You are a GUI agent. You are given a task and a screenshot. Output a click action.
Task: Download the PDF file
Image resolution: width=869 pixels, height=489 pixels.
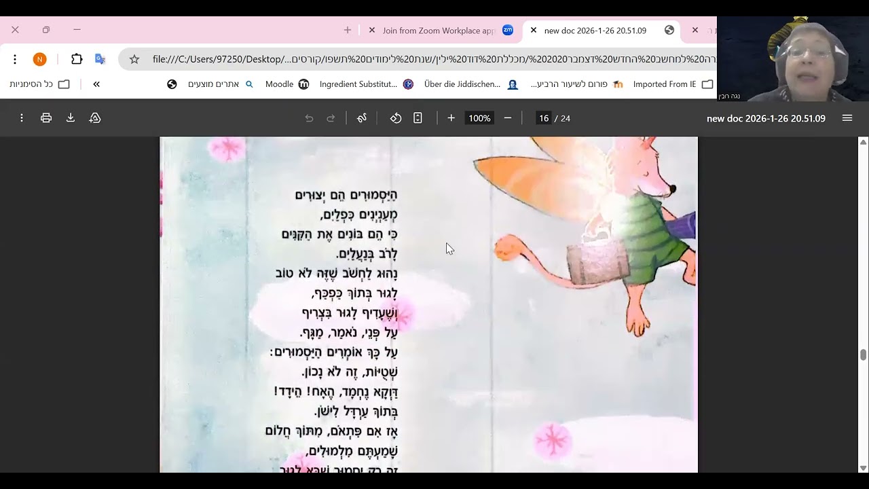(71, 118)
